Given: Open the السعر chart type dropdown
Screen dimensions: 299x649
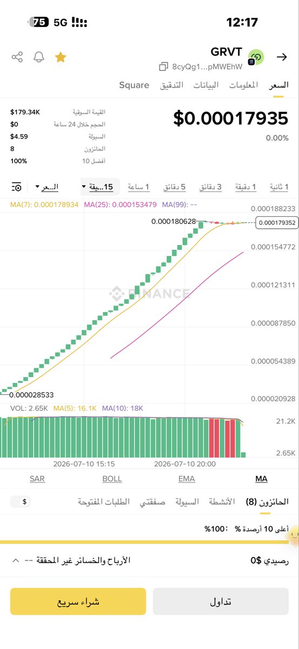Looking at the screenshot, I should point(46,187).
